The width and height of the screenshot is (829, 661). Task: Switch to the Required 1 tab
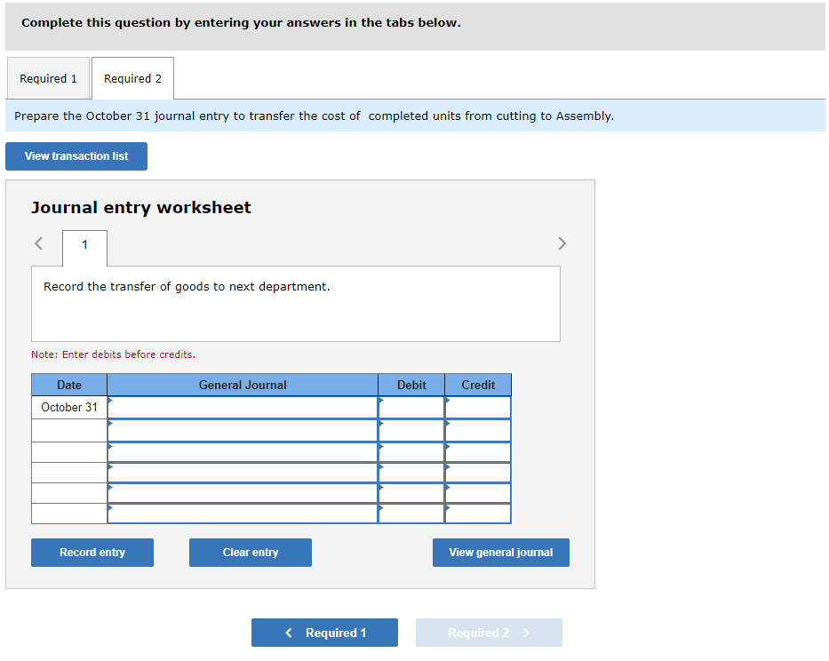pos(48,78)
